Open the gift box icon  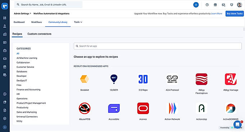215,5
